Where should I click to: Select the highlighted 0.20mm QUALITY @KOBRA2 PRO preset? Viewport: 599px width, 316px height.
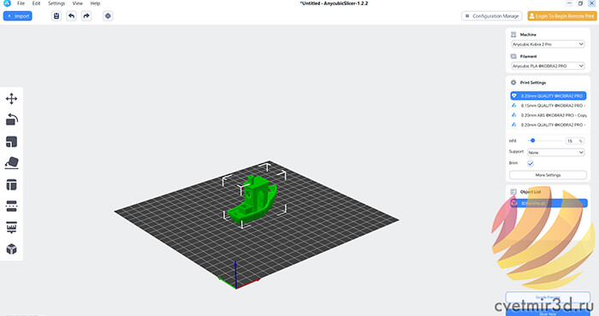tap(549, 96)
